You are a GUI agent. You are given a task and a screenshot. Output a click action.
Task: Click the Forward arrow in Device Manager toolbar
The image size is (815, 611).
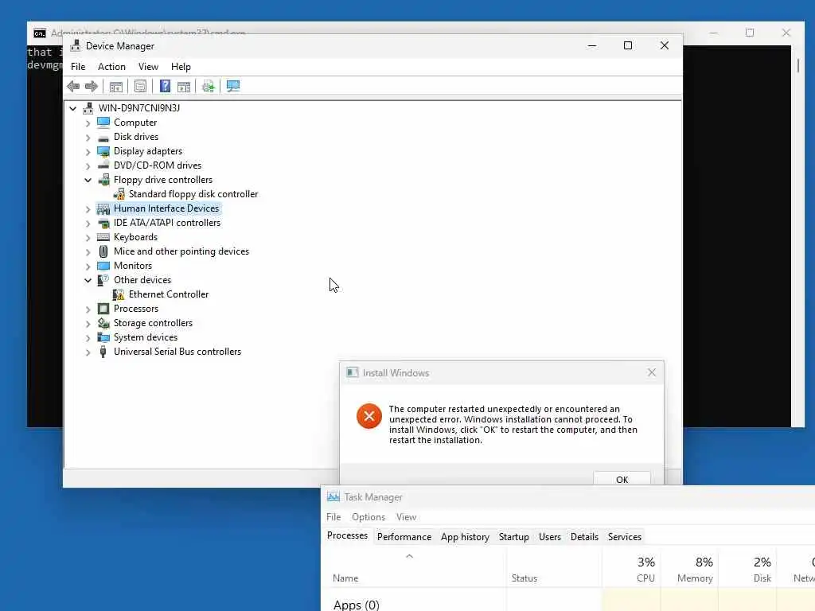click(91, 86)
